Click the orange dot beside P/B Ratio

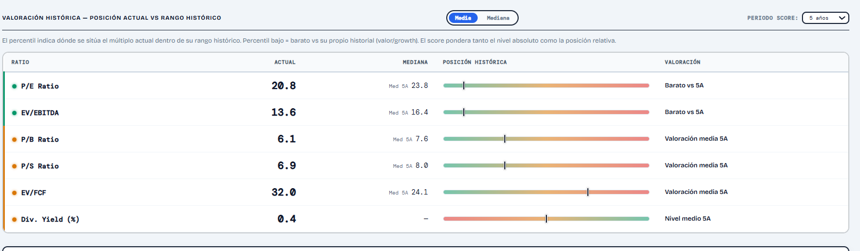click(x=14, y=140)
